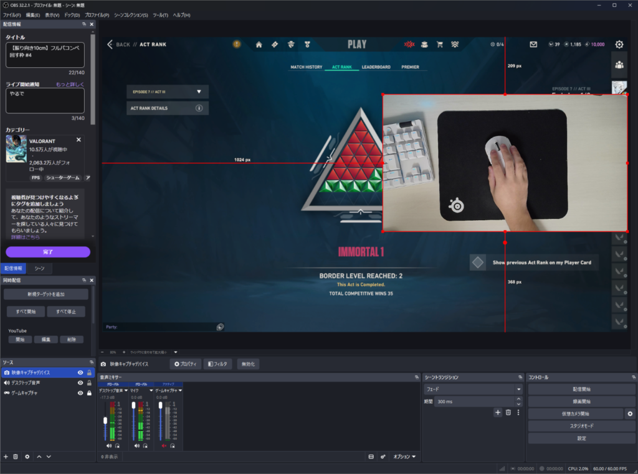Switch to the シーン tab
This screenshot has height=474, width=638.
[x=39, y=268]
